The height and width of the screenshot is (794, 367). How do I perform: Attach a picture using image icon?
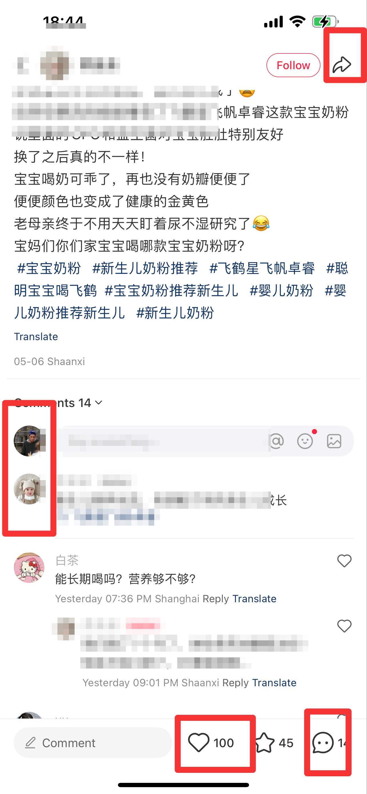(334, 441)
